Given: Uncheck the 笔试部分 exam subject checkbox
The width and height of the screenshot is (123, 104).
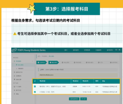Looking at the screenshot, I should tap(35, 86).
